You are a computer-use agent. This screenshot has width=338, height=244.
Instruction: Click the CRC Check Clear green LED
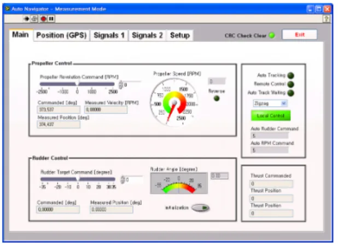272,35
